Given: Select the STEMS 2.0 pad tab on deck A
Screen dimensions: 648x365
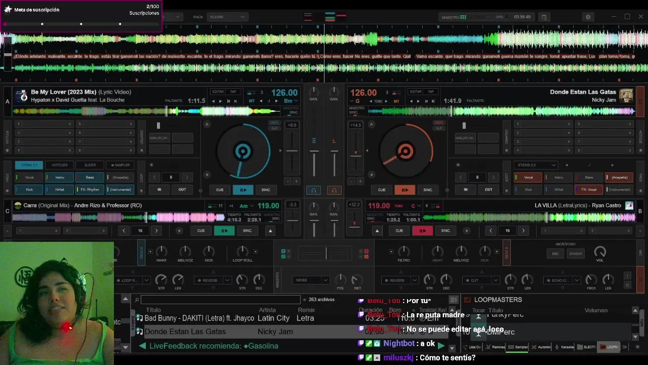Looking at the screenshot, I should coord(29,165).
